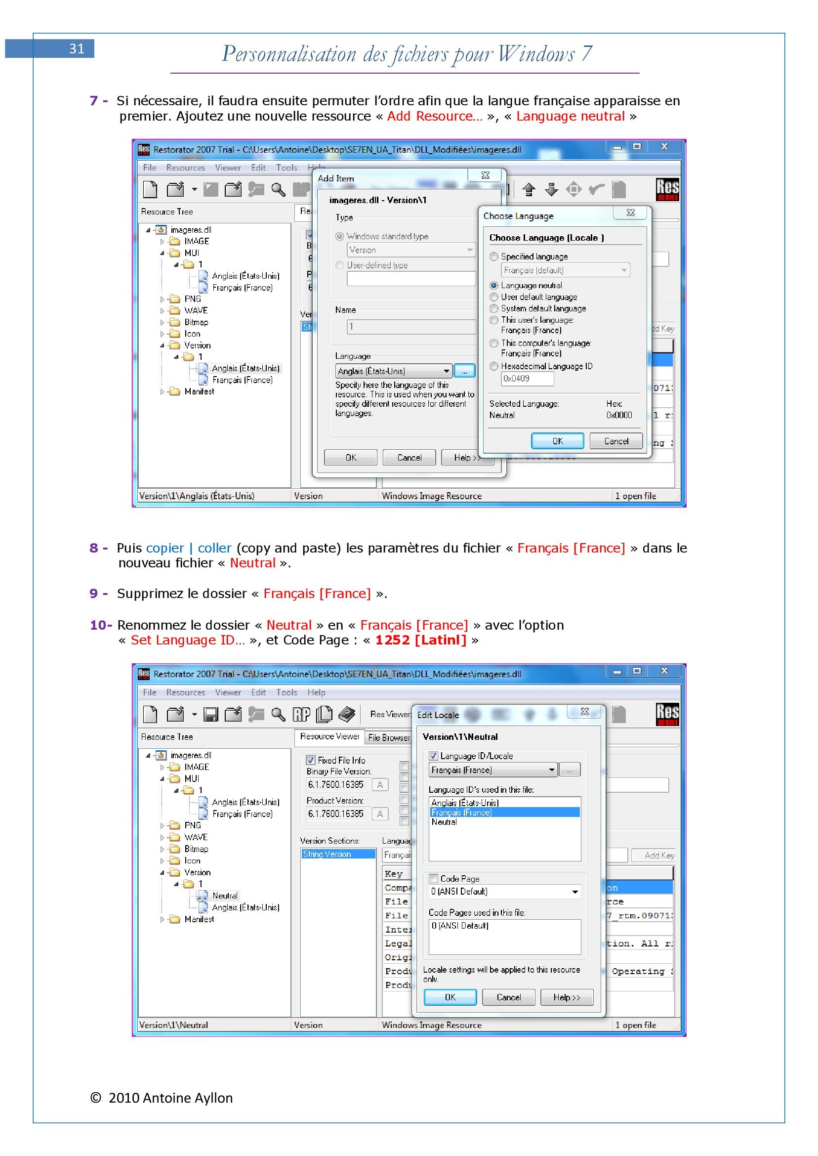Open Language dropdown showing Anglais (États-Unis)
Image resolution: width=818 pixels, height=1156 pixels.
tap(393, 371)
